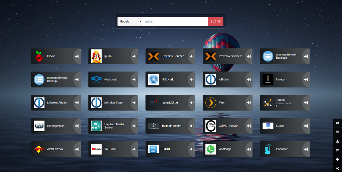Click the Tasmota Admin house icon

tap(154, 126)
